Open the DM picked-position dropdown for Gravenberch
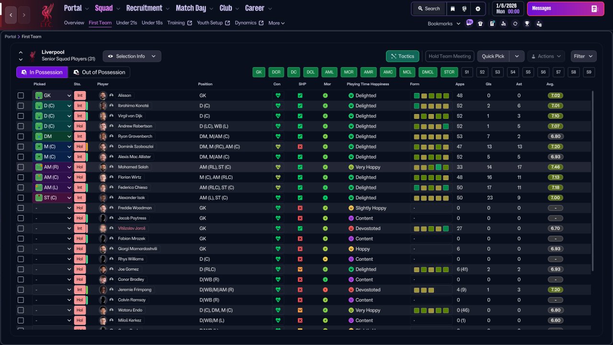Viewport: 613px width, 345px height. (x=53, y=137)
